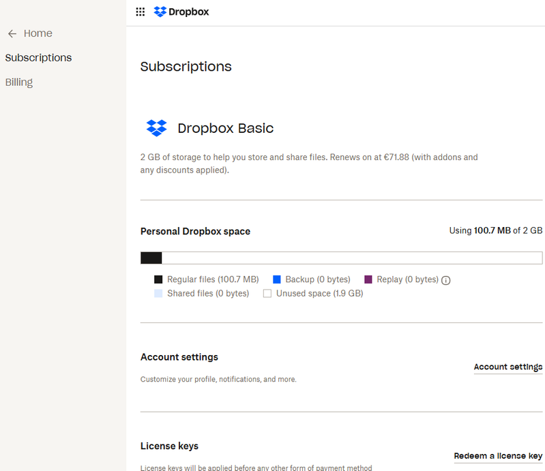Click the Regular files (100.7 MB) label
The height and width of the screenshot is (471, 545).
[213, 279]
